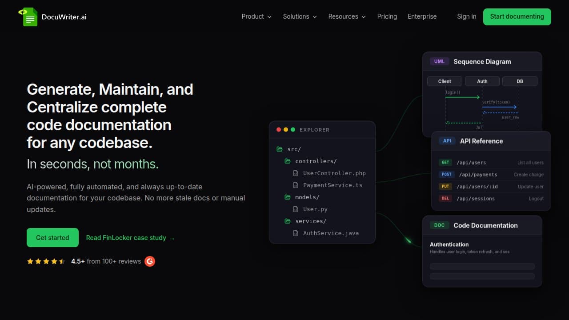
Task: Select the POST /api/payments endpoint row
Action: [491, 175]
